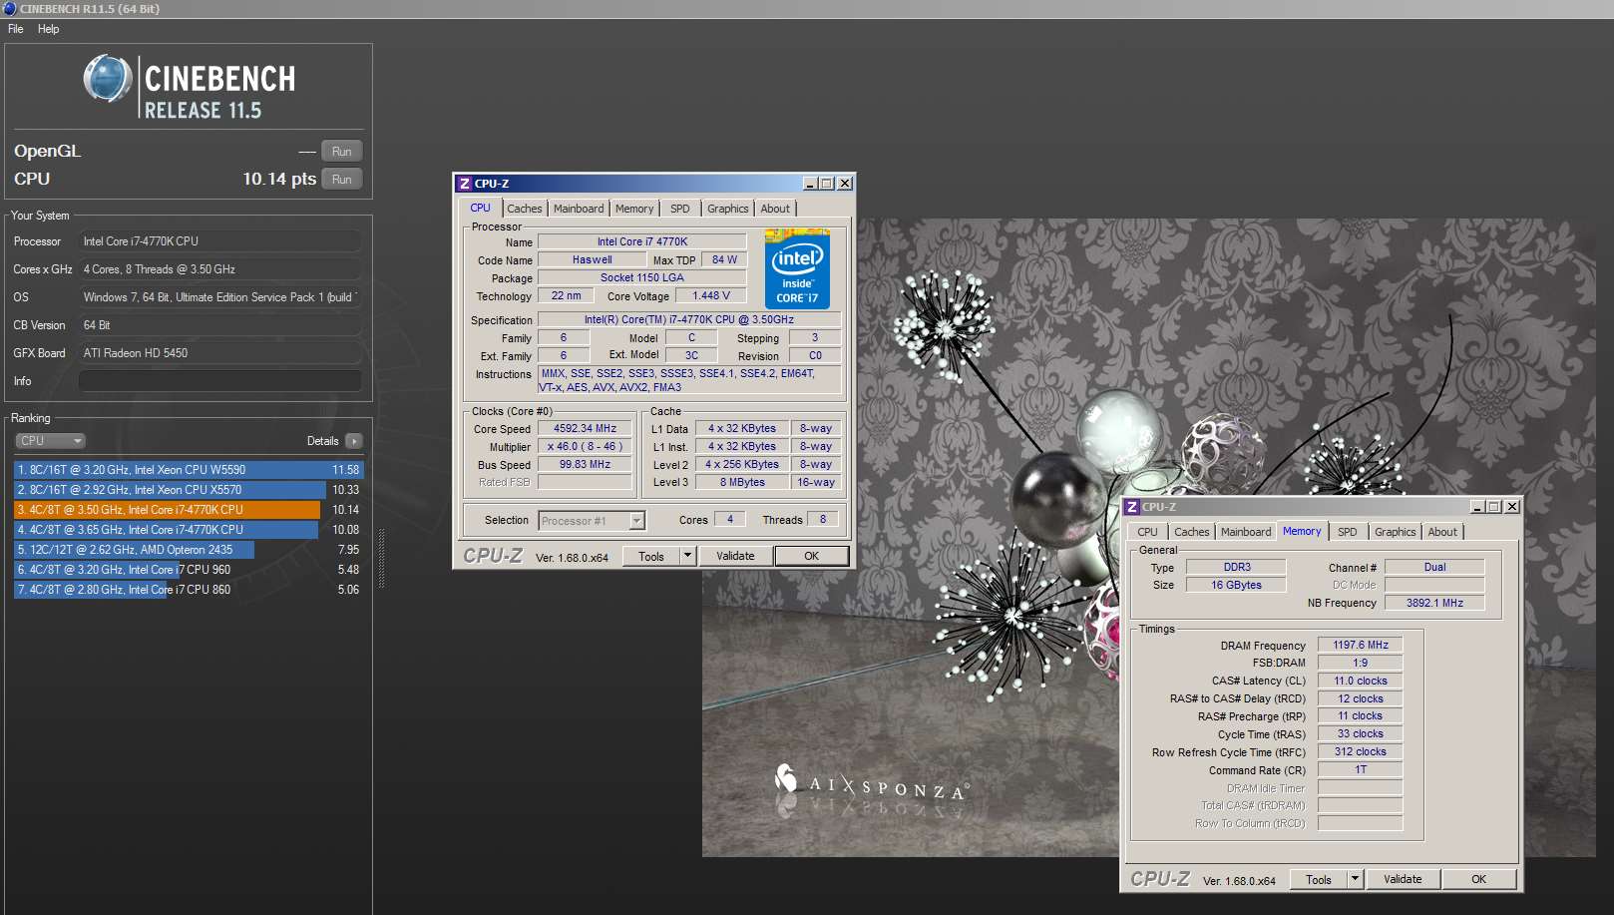The image size is (1614, 915).
Task: Click the empty Info input field
Action: (x=220, y=381)
